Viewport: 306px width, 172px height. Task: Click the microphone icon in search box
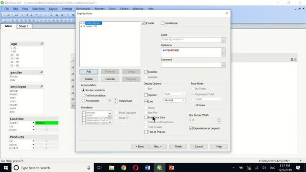tap(88, 168)
